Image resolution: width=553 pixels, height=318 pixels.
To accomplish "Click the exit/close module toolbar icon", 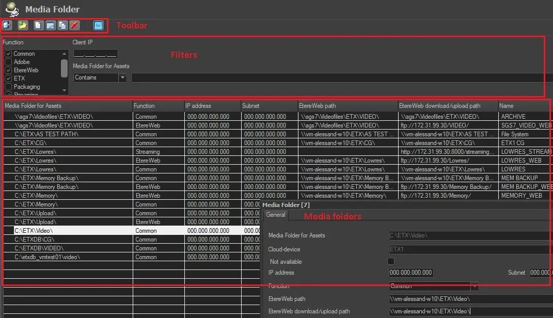I will [x=7, y=25].
